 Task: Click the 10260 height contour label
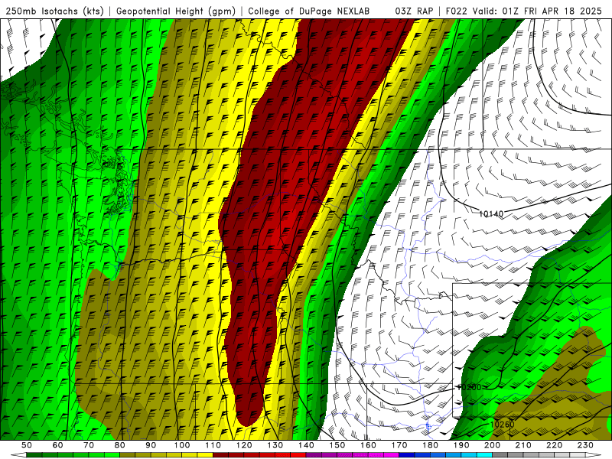pyautogui.click(x=502, y=425)
